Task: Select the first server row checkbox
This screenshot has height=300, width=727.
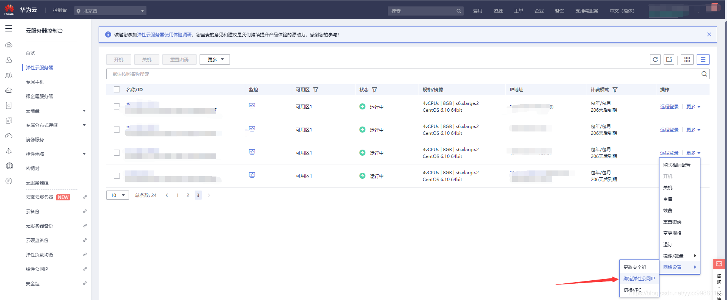Action: (117, 106)
